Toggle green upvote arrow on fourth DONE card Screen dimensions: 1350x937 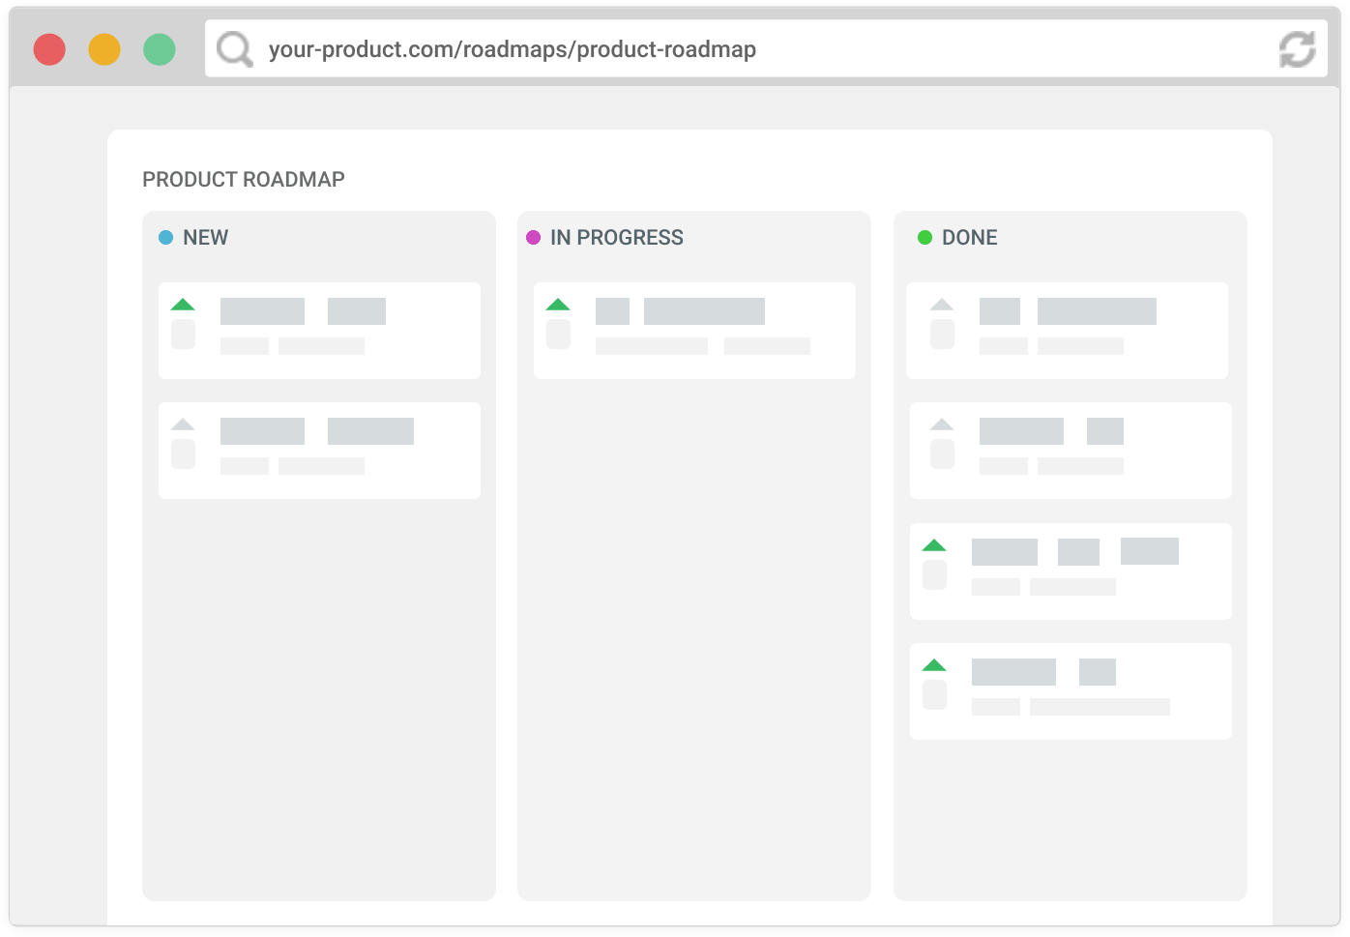point(934,665)
